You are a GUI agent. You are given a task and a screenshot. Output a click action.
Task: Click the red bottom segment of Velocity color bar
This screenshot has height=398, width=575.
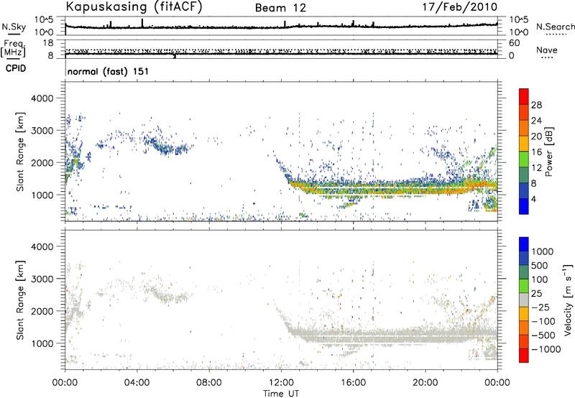click(524, 356)
